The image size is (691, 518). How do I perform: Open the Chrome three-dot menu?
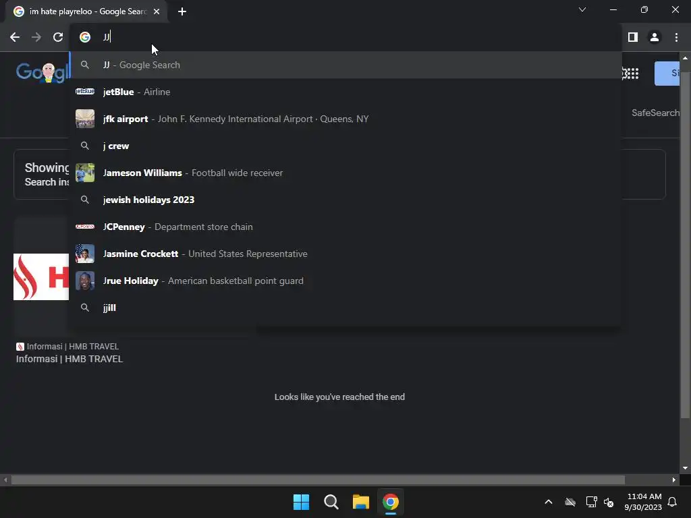coord(676,38)
